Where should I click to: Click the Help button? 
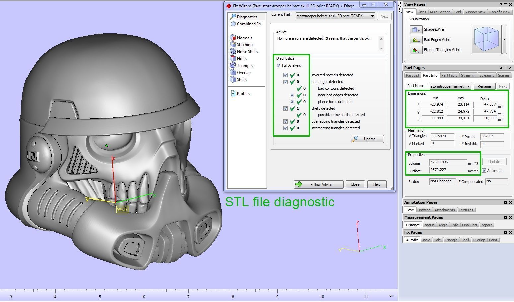pyautogui.click(x=377, y=184)
